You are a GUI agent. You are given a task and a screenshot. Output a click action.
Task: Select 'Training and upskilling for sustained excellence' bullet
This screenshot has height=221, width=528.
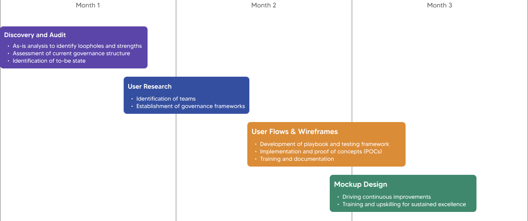coord(404,205)
